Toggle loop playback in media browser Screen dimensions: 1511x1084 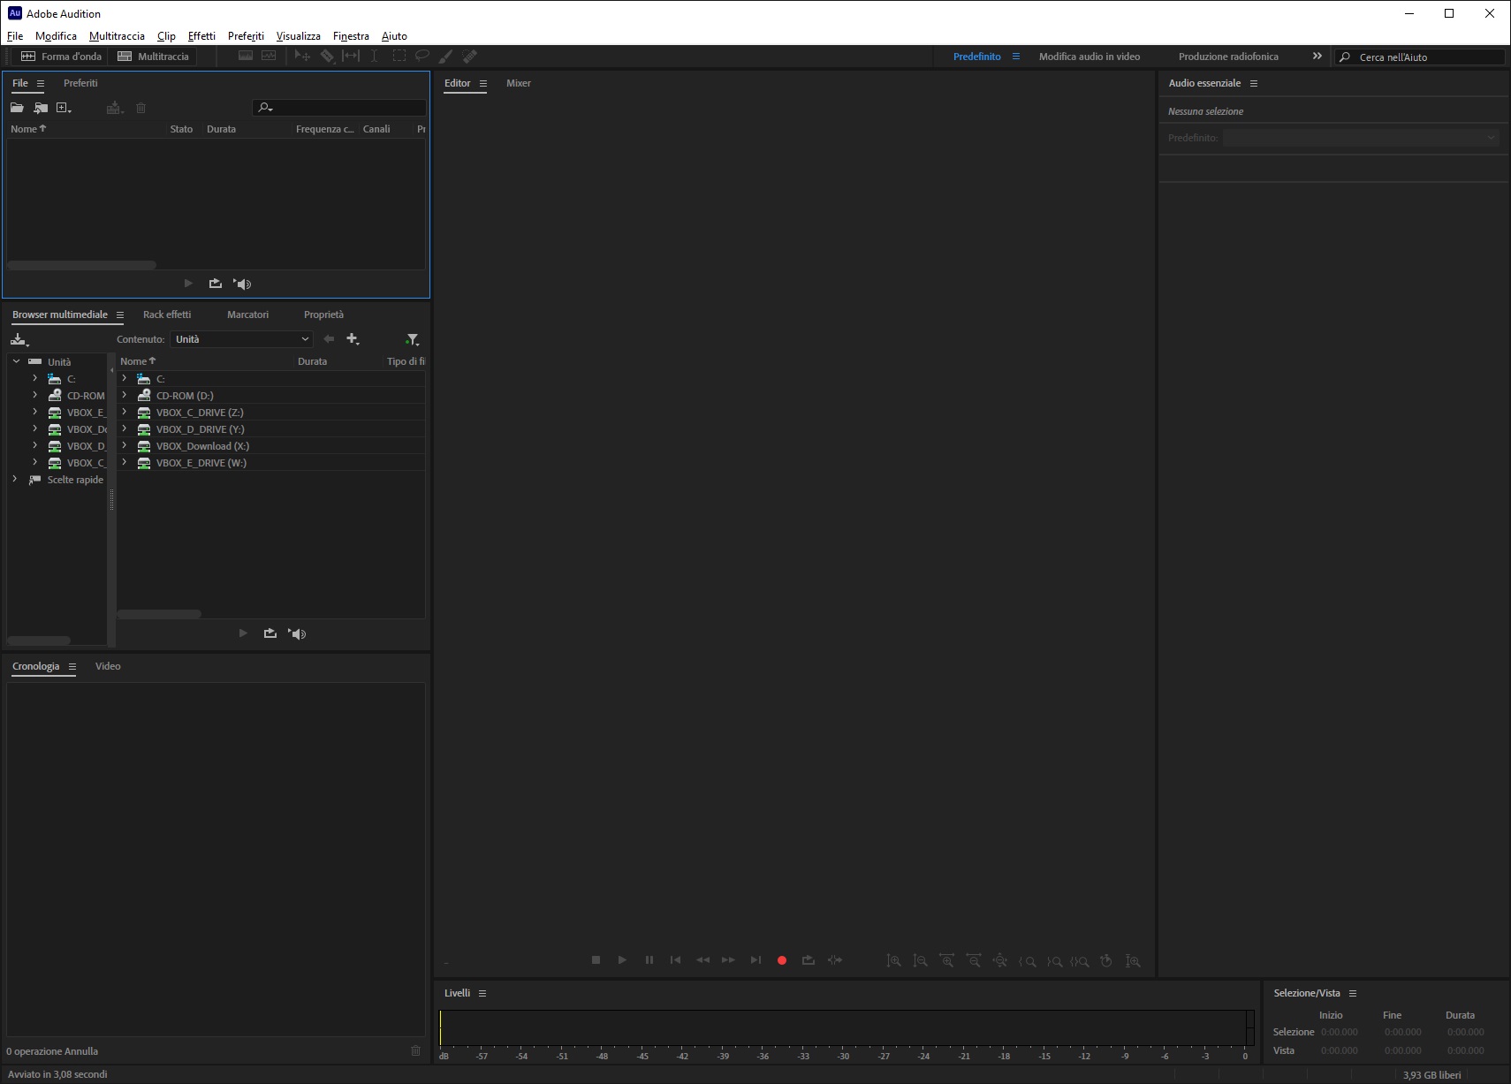click(x=270, y=633)
